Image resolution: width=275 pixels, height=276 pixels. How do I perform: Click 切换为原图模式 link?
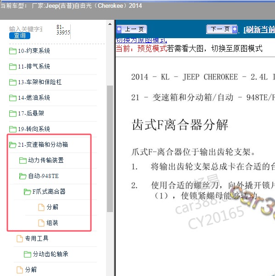tap(141, 40)
